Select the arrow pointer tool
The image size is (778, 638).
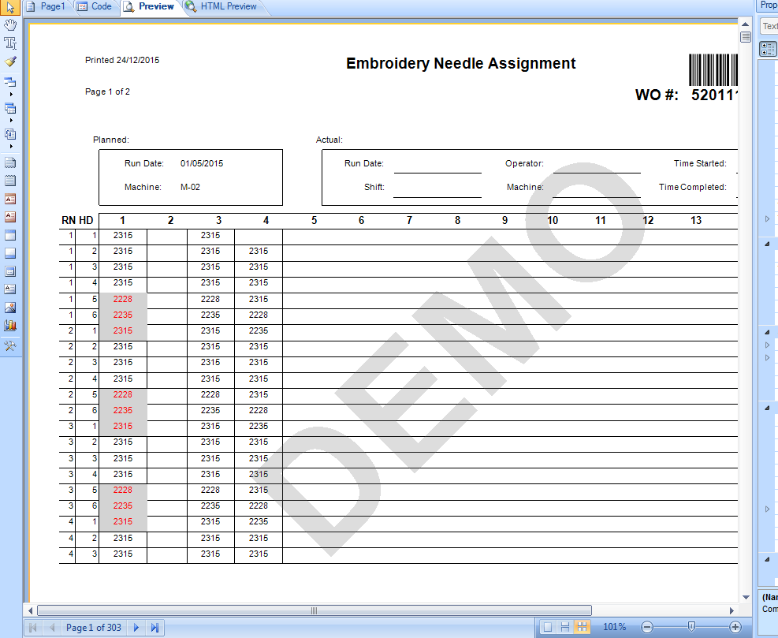(10, 7)
